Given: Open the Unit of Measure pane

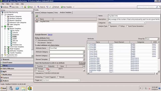Looking at the screenshot, I should (x=17, y=69).
